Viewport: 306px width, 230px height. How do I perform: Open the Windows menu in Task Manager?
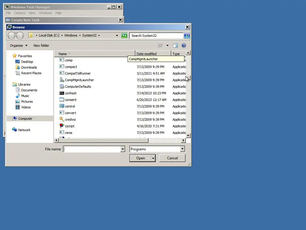click(x=45, y=13)
